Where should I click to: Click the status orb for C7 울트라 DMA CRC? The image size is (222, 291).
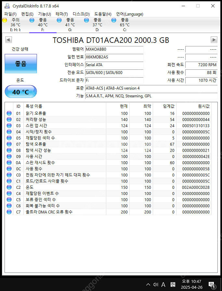click(x=9, y=212)
